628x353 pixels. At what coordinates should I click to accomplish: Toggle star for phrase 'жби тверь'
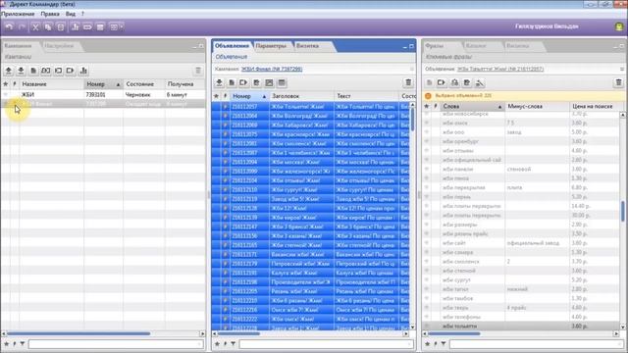(x=427, y=307)
